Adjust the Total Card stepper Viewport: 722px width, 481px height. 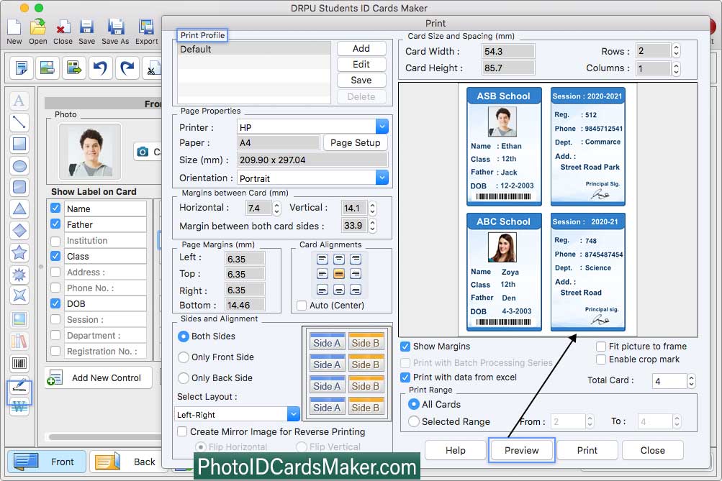click(x=691, y=381)
